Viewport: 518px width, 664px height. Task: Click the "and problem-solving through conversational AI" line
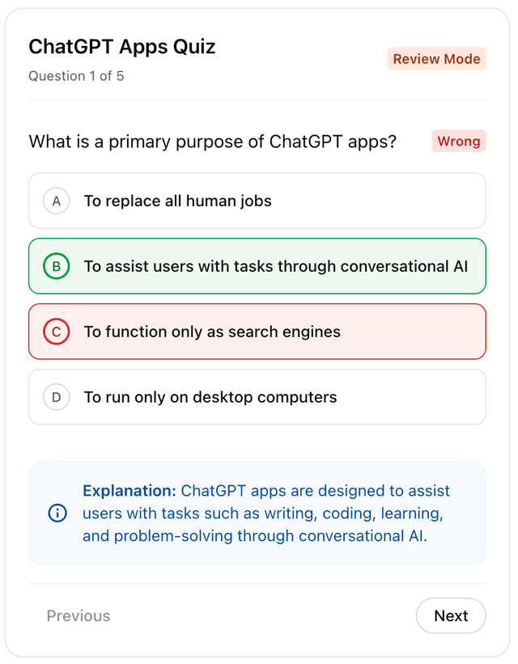tap(255, 535)
